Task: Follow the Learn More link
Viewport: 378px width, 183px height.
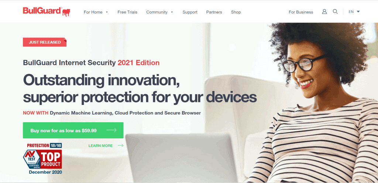Action: [100, 145]
